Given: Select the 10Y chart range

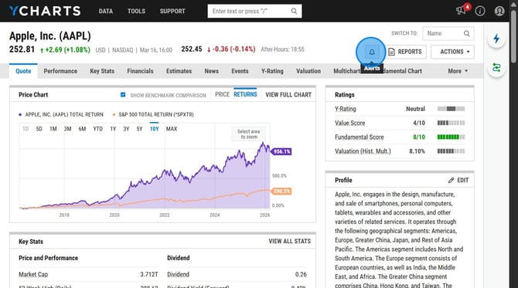Looking at the screenshot, I should click(x=155, y=129).
